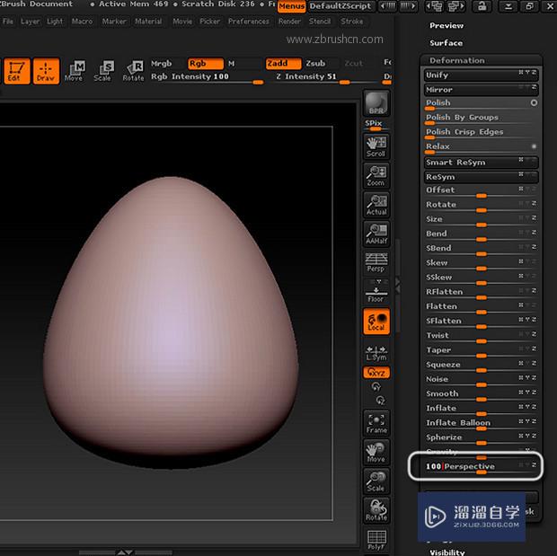Click the PolyF wireframe icon

(x=376, y=539)
